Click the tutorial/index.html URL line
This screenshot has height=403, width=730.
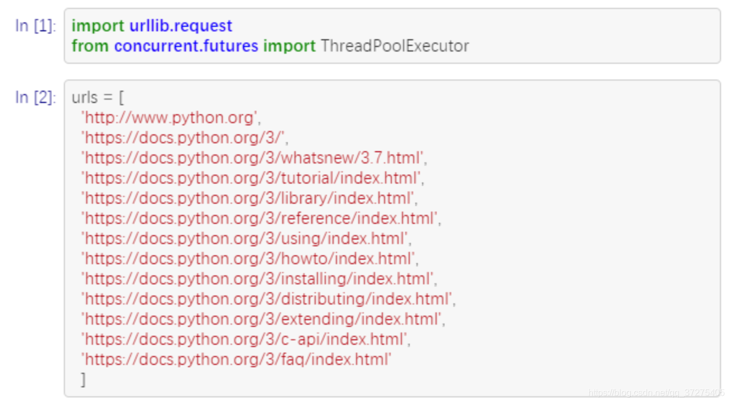252,178
